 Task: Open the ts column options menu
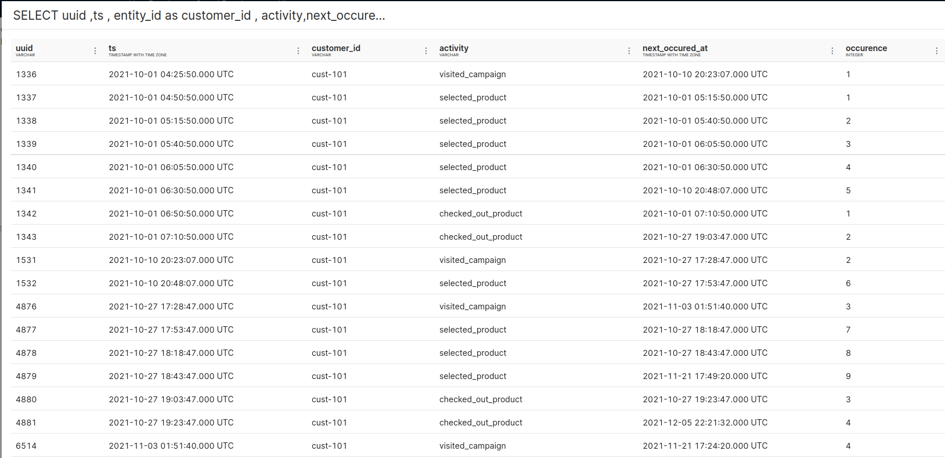tap(298, 51)
